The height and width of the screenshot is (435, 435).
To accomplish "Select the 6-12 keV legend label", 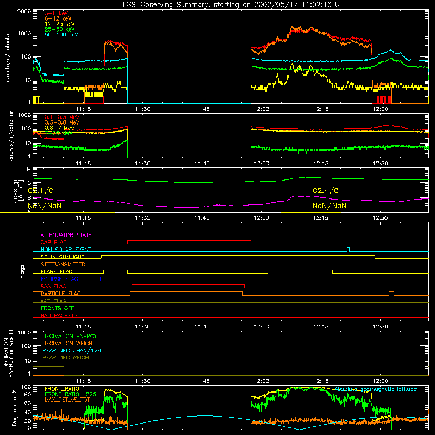I will (58, 18).
